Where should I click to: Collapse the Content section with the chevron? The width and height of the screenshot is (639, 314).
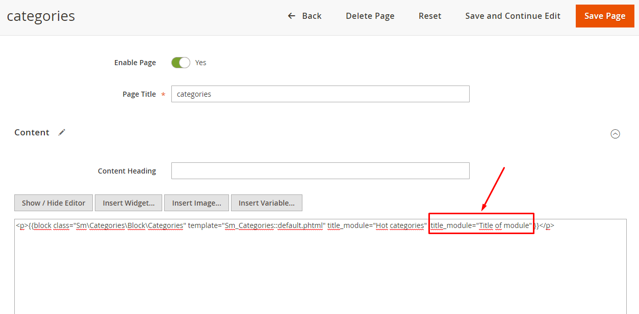[616, 134]
